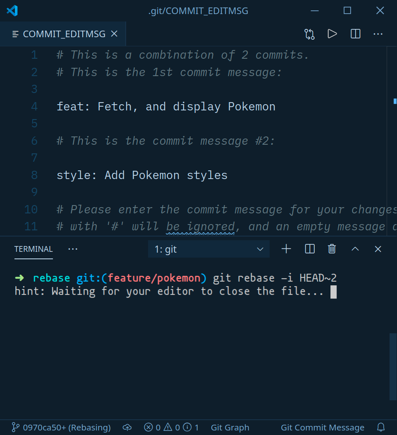Click 'feature/pokemon' branch name in terminal
Screen dimensions: 397x435
[154, 278]
